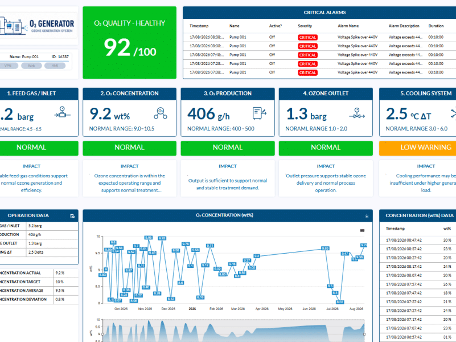Click the 1.3 barg outlet value

[x=306, y=114]
